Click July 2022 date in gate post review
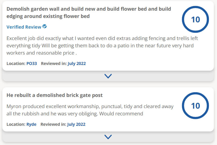 [76, 124]
